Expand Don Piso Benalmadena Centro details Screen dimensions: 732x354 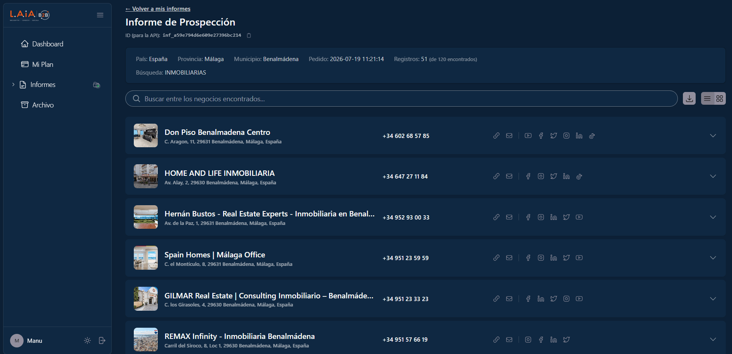tap(713, 136)
